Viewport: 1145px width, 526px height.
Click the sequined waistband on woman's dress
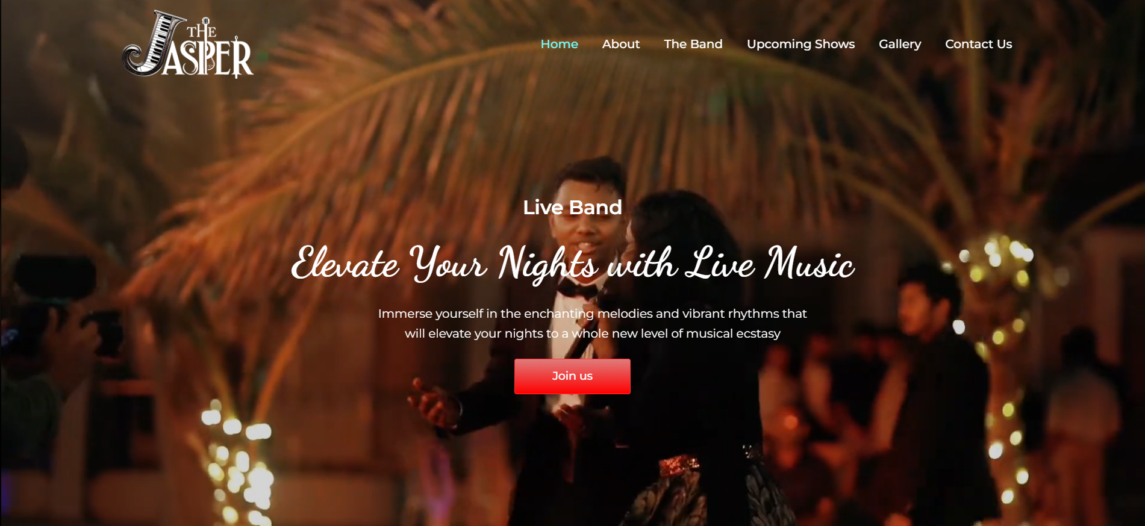coord(679,464)
